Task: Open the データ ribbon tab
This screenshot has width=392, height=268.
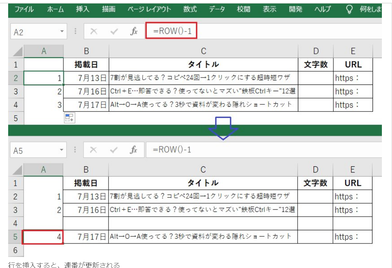Action: point(217,9)
